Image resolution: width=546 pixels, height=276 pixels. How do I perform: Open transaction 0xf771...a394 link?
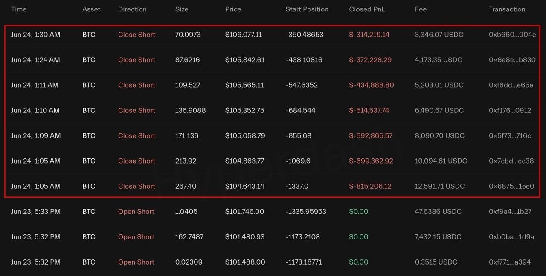[510, 262]
